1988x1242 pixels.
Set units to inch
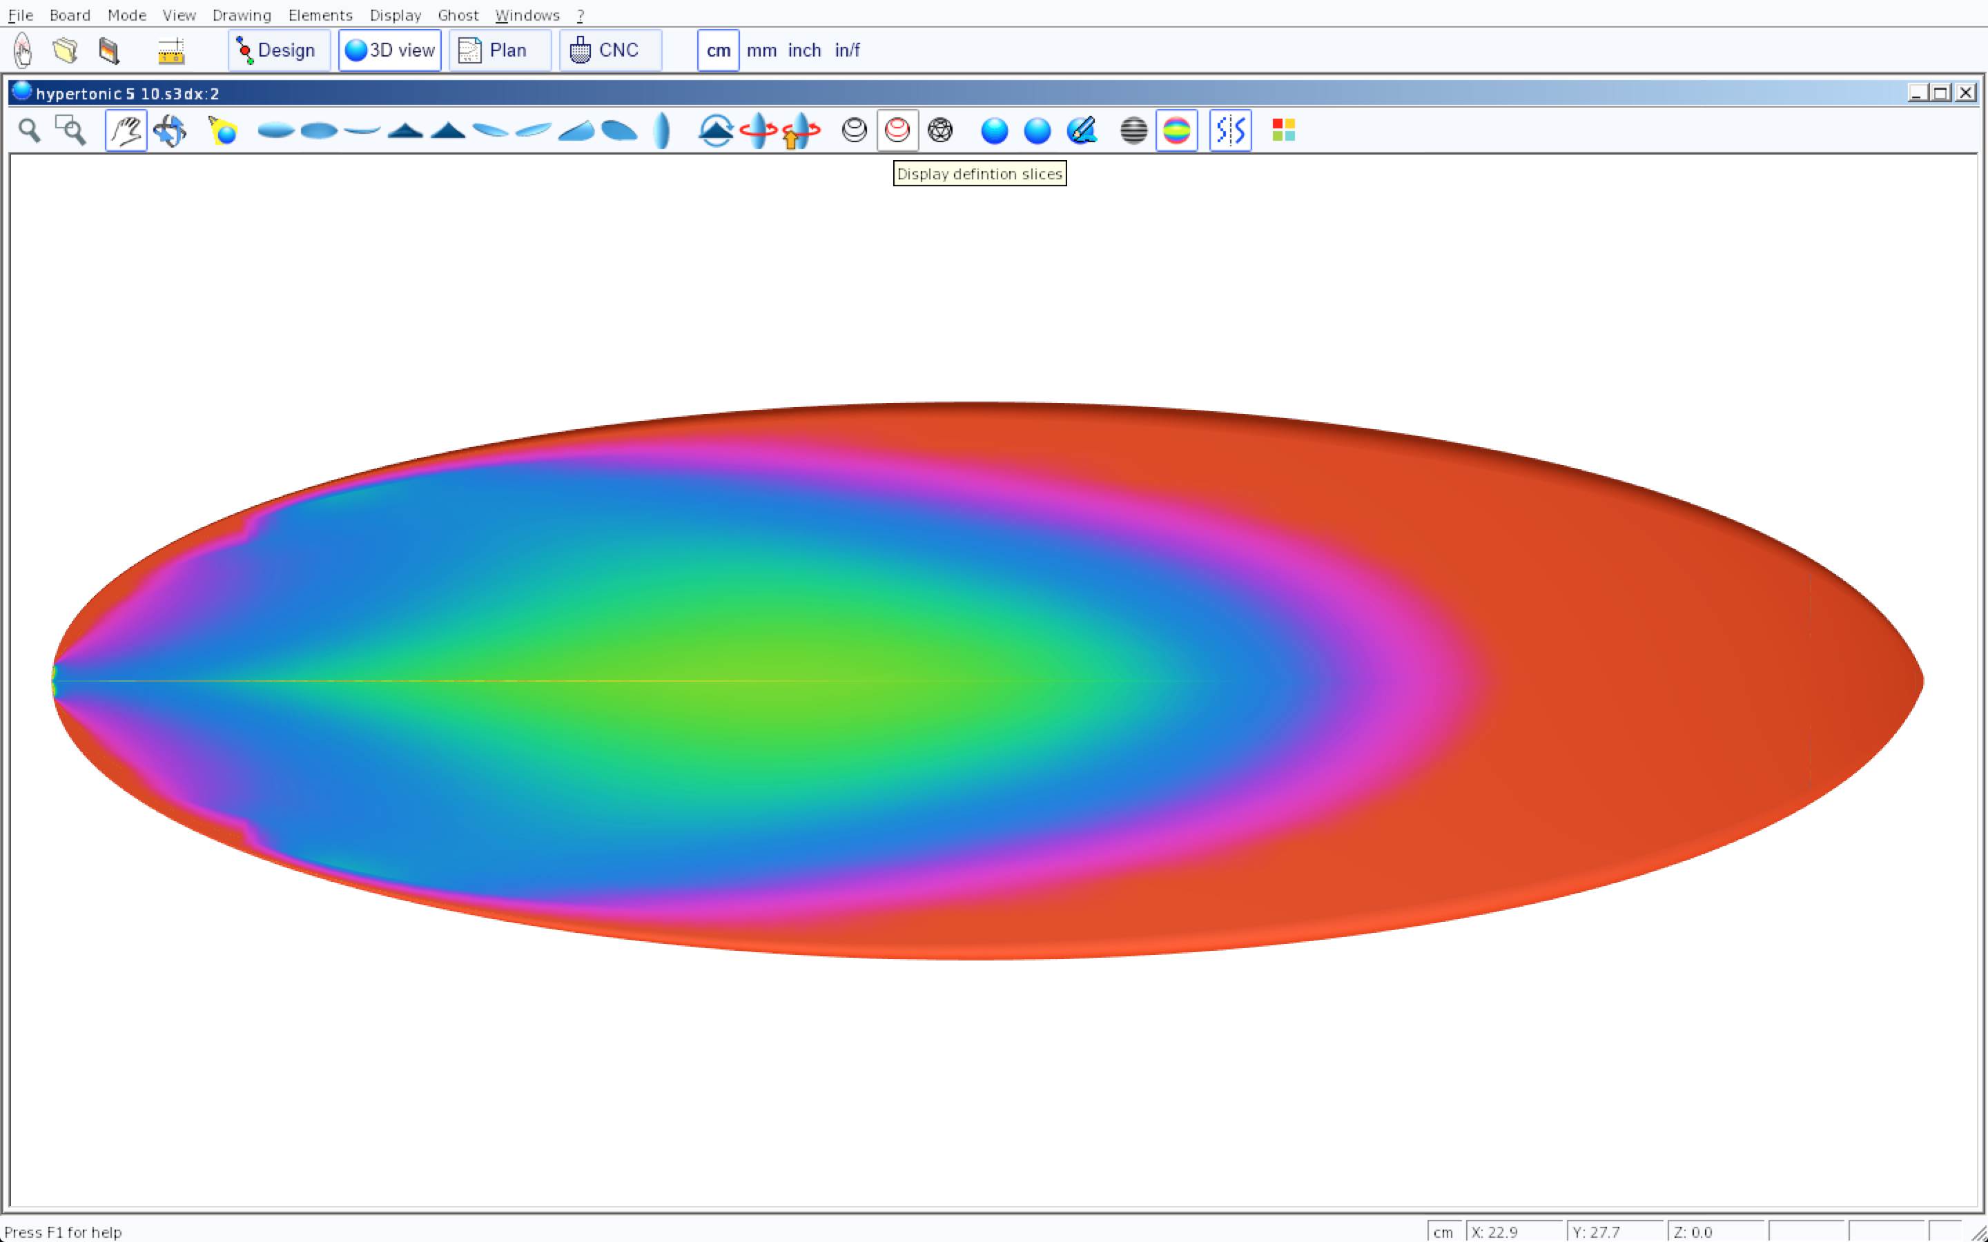pyautogui.click(x=804, y=50)
